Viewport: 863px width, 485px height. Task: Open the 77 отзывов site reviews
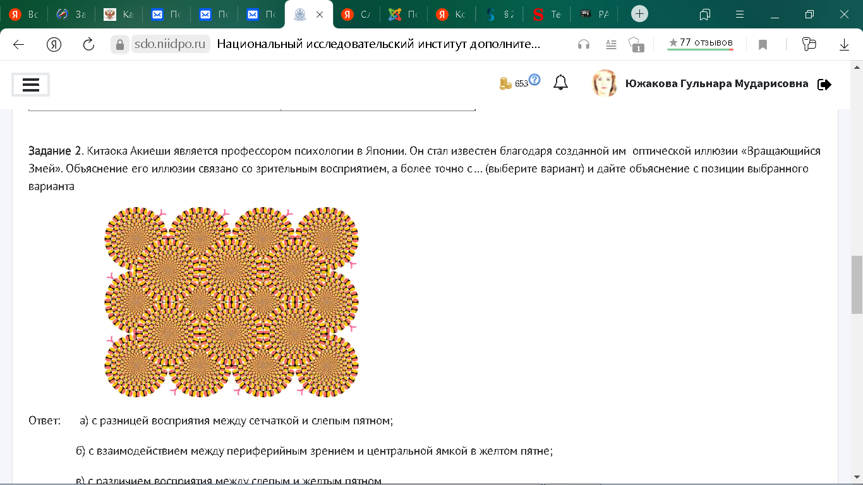701,43
